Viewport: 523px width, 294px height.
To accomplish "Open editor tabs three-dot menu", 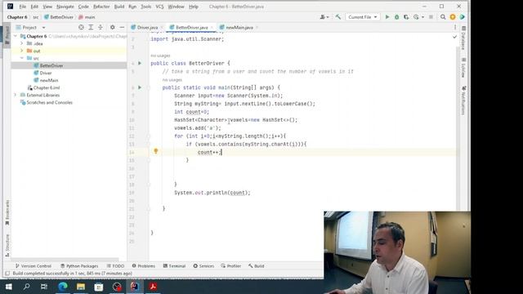I will click(x=455, y=27).
